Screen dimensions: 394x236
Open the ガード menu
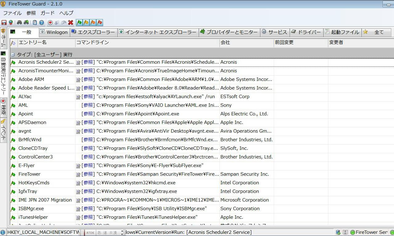point(47,13)
